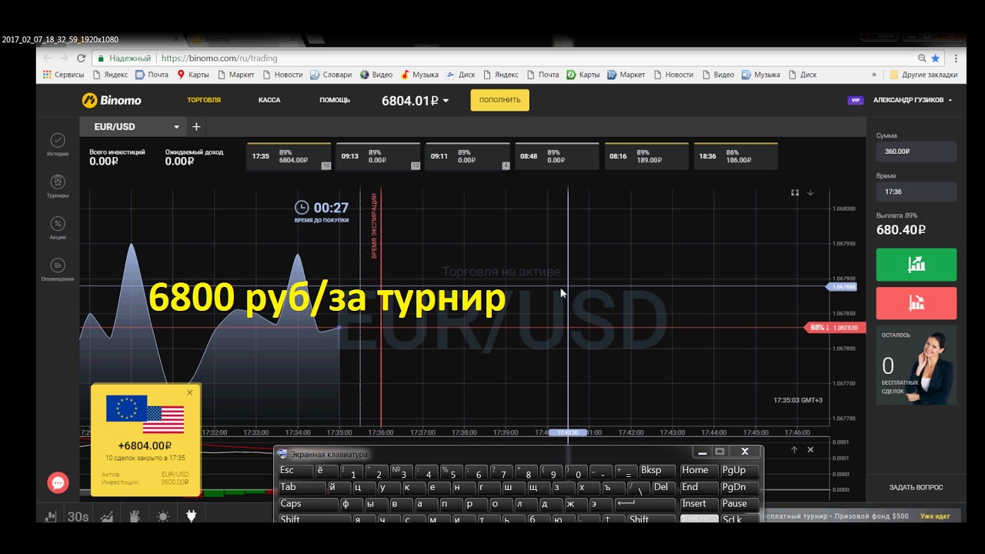The height and width of the screenshot is (554, 985).
Task: Open the History (История) sidebar icon
Action: pyautogui.click(x=58, y=140)
